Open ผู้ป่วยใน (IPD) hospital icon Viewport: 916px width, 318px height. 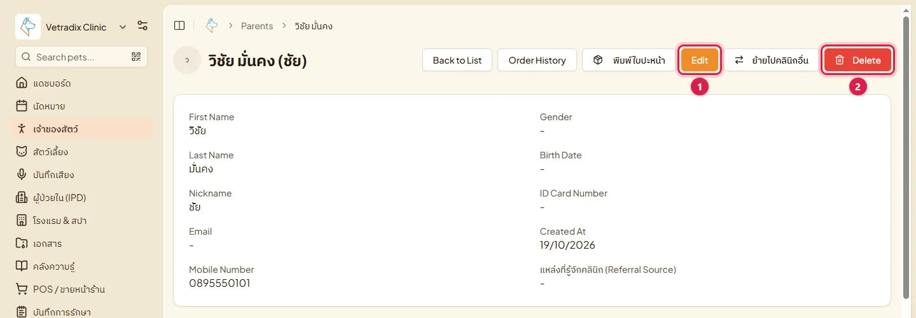[22, 198]
